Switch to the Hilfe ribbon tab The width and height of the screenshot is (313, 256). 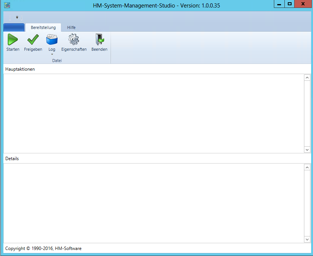[71, 27]
